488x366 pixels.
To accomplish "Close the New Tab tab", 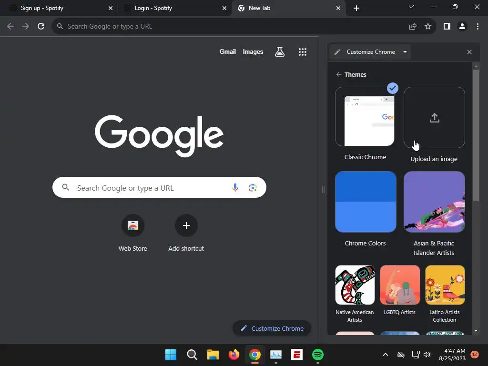I will point(338,8).
